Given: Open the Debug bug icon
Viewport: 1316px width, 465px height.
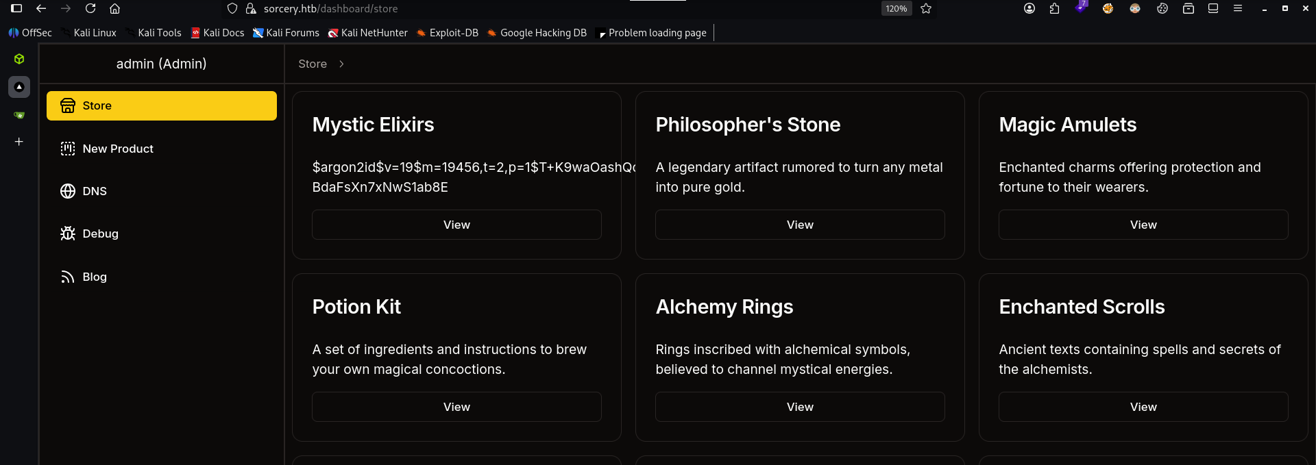Looking at the screenshot, I should 68,234.
